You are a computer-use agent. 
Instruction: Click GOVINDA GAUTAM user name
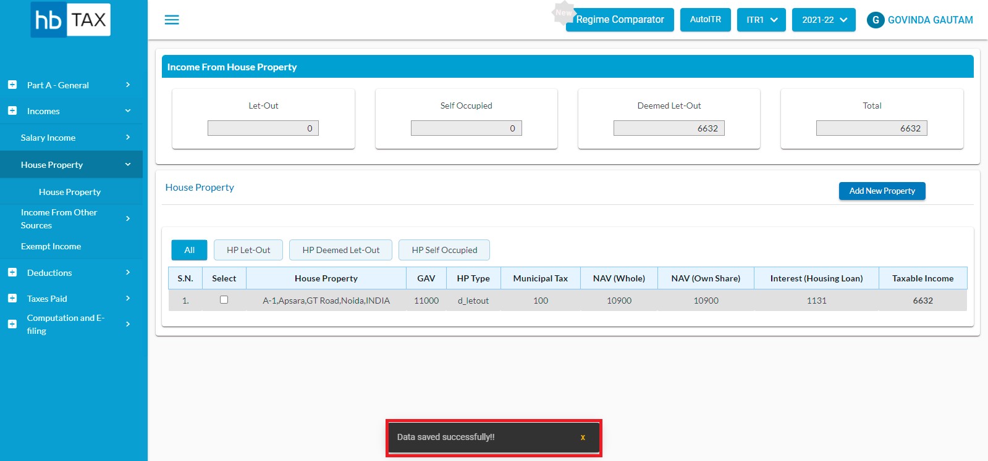(x=930, y=20)
